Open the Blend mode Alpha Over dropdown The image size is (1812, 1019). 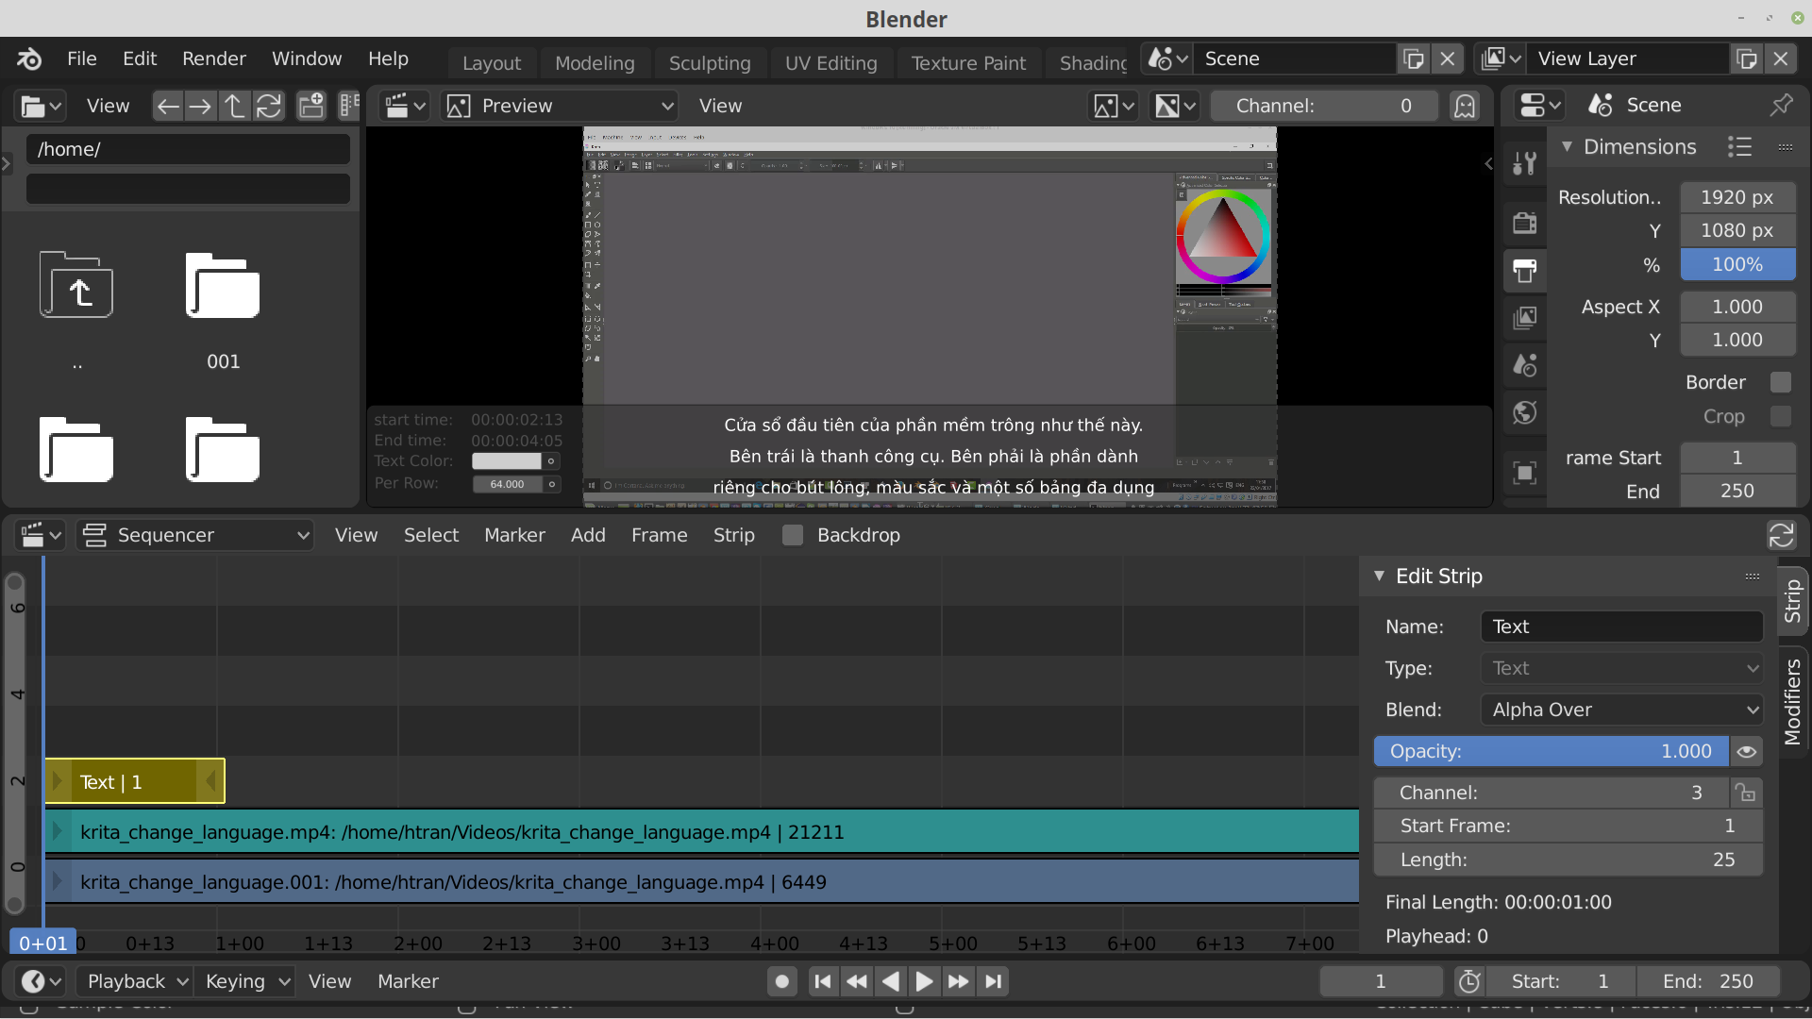(1621, 710)
